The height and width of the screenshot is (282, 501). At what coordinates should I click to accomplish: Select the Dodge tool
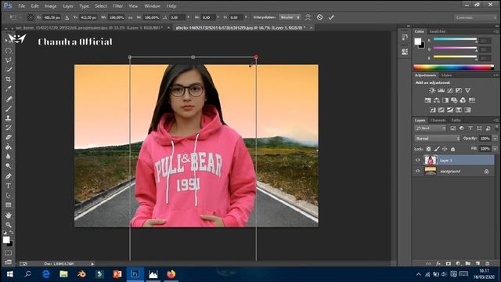pyautogui.click(x=9, y=166)
